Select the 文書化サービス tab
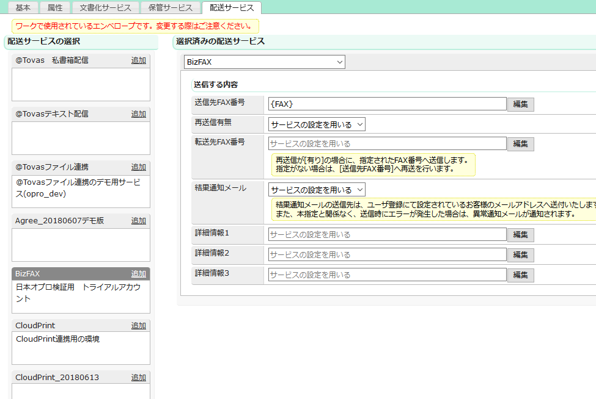The image size is (596, 399). 105,7
